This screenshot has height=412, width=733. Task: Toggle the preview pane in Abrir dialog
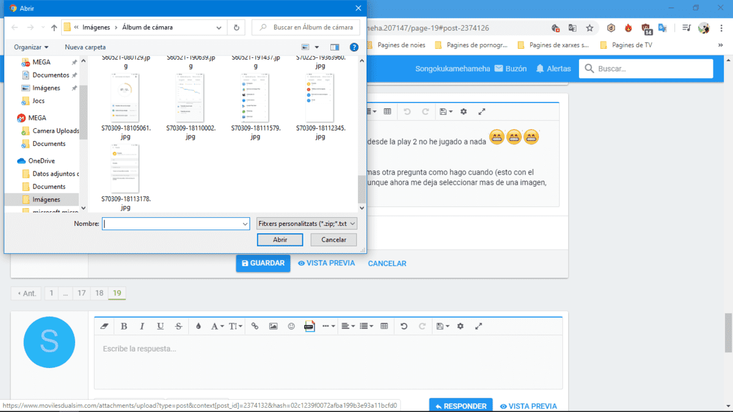tap(335, 47)
